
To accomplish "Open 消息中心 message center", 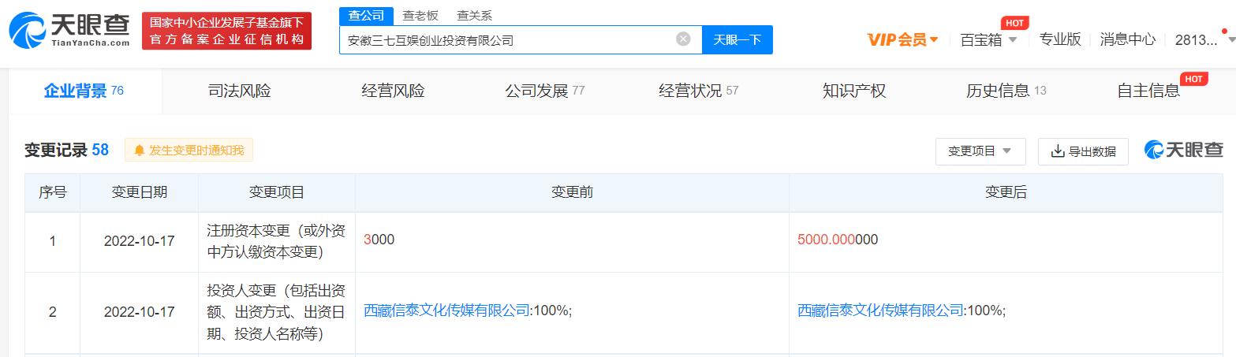I will (x=1128, y=39).
